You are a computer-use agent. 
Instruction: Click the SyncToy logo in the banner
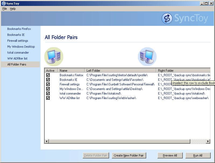tap(185, 18)
